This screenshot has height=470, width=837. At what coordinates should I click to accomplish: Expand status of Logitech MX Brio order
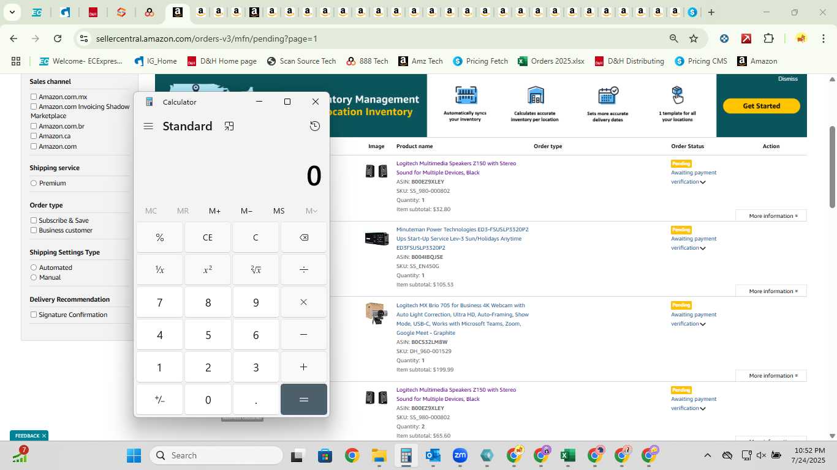[x=703, y=324]
